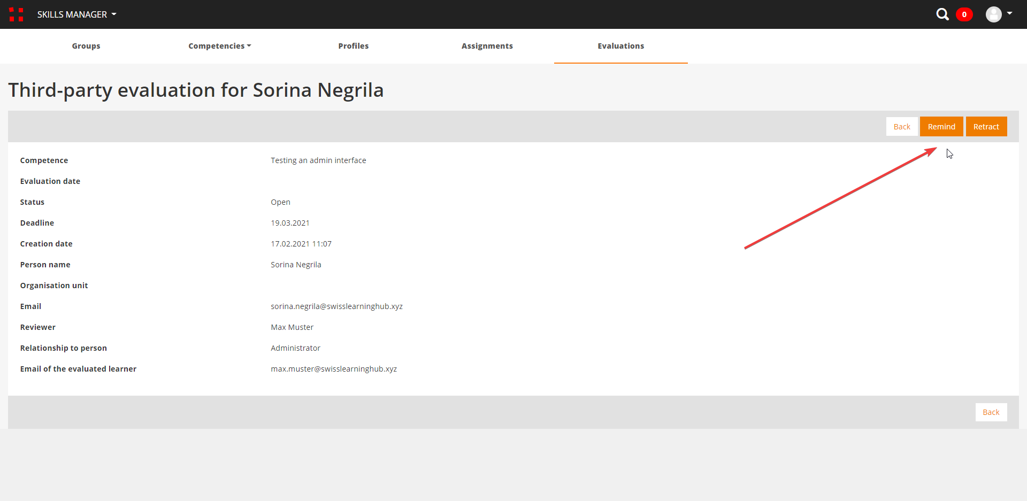The width and height of the screenshot is (1027, 501).
Task: Open the Skills Manager app dropdown
Action: [76, 14]
